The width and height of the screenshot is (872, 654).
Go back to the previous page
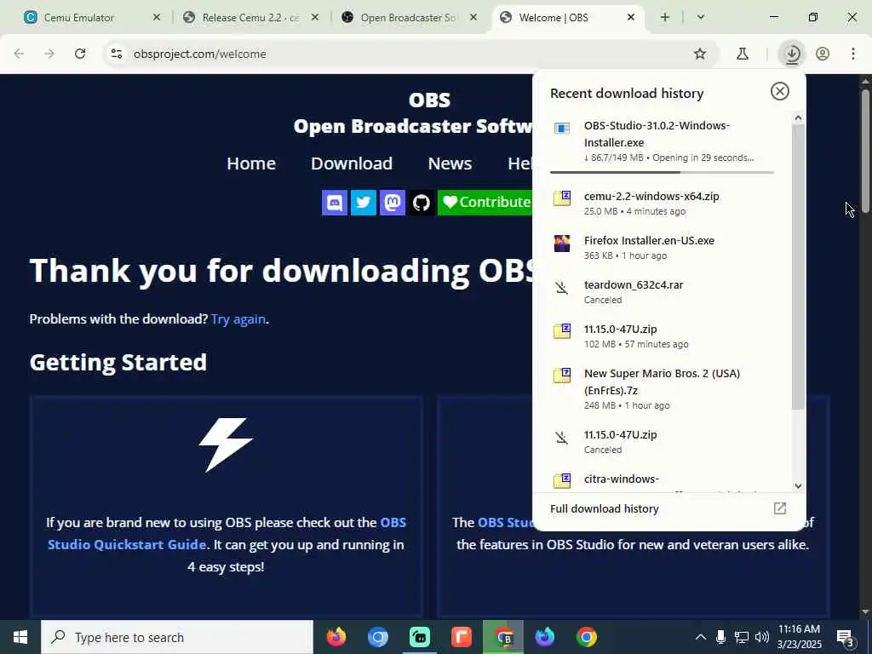(x=19, y=54)
